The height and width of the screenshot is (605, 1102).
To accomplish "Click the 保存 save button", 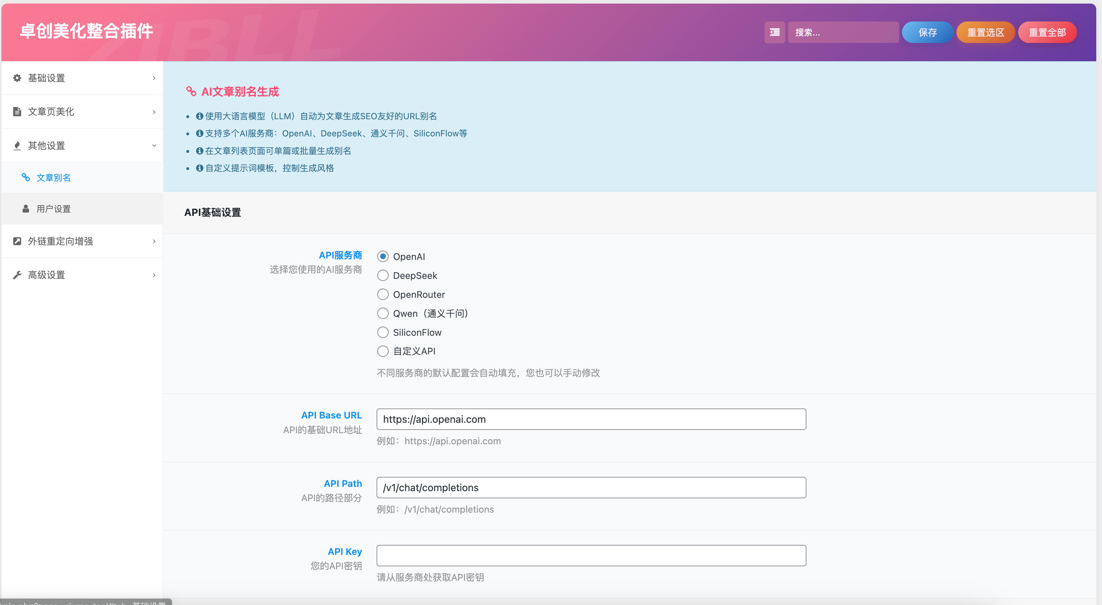I will (x=927, y=32).
